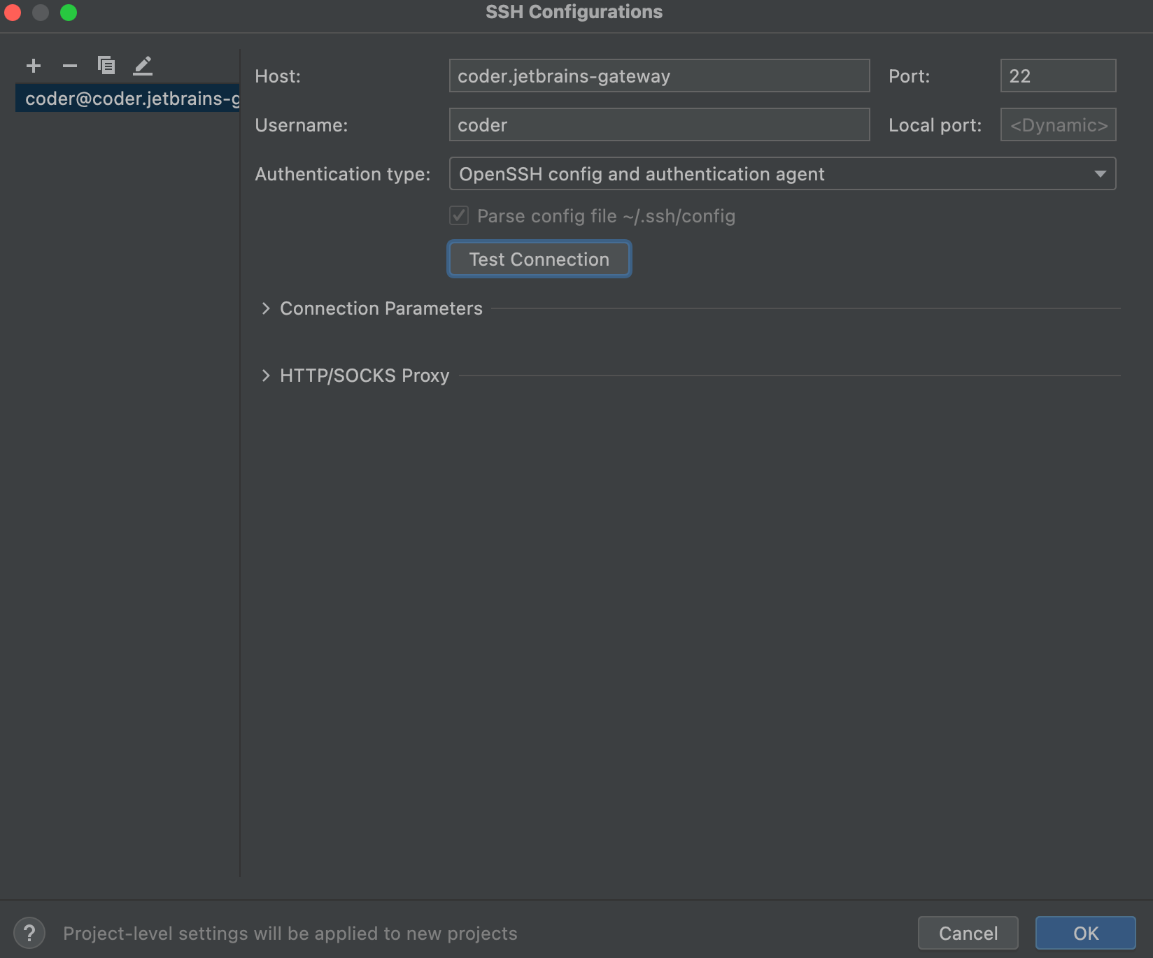
Task: Zoom the window with green traffic light
Action: (69, 12)
